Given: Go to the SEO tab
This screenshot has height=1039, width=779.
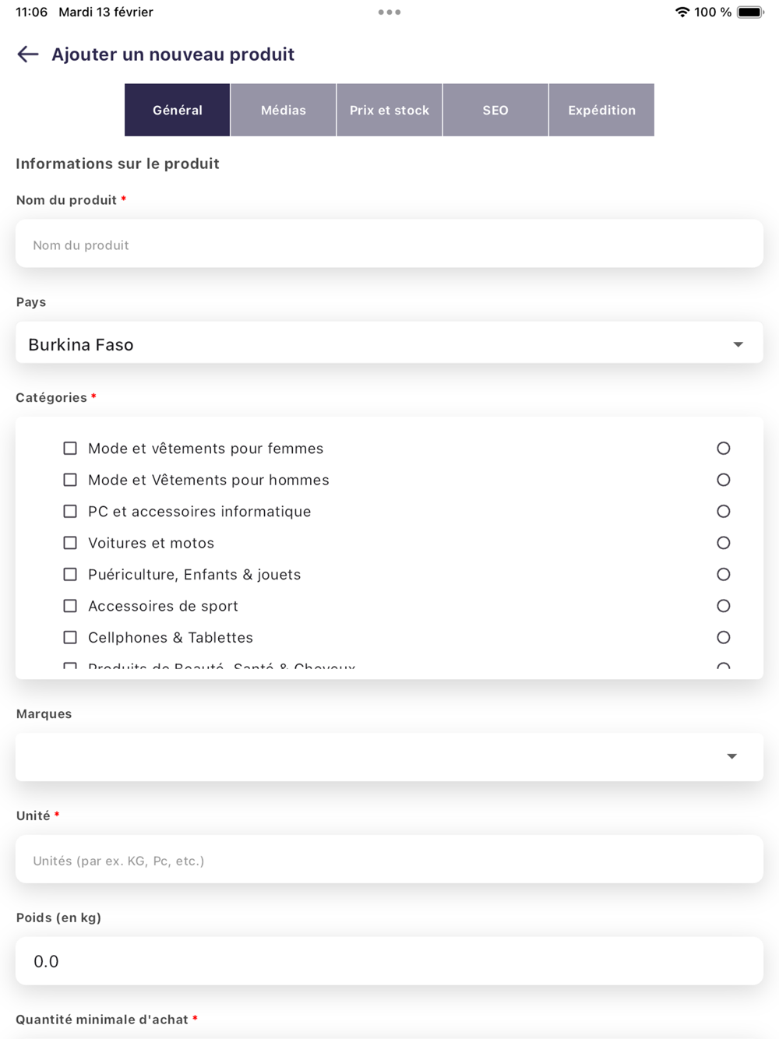Looking at the screenshot, I should click(495, 110).
